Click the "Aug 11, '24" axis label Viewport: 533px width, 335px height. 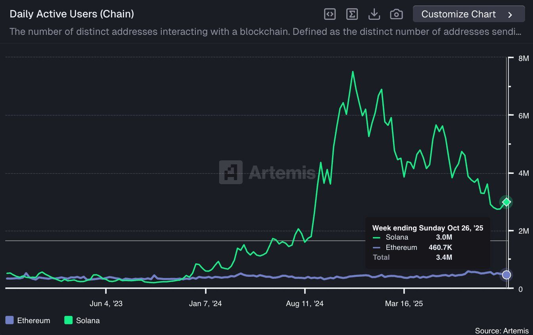305,303
